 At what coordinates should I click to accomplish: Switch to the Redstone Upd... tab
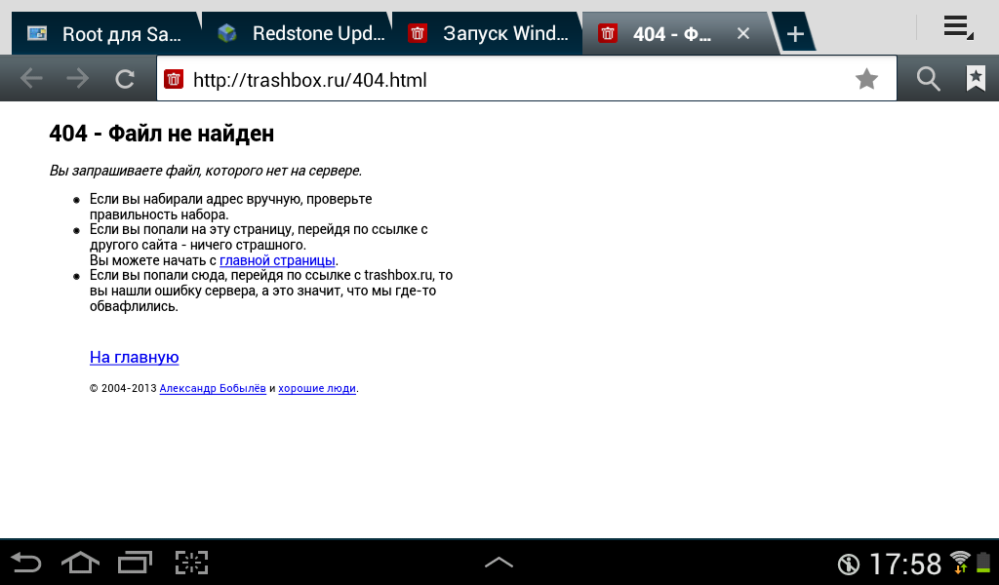tap(297, 33)
